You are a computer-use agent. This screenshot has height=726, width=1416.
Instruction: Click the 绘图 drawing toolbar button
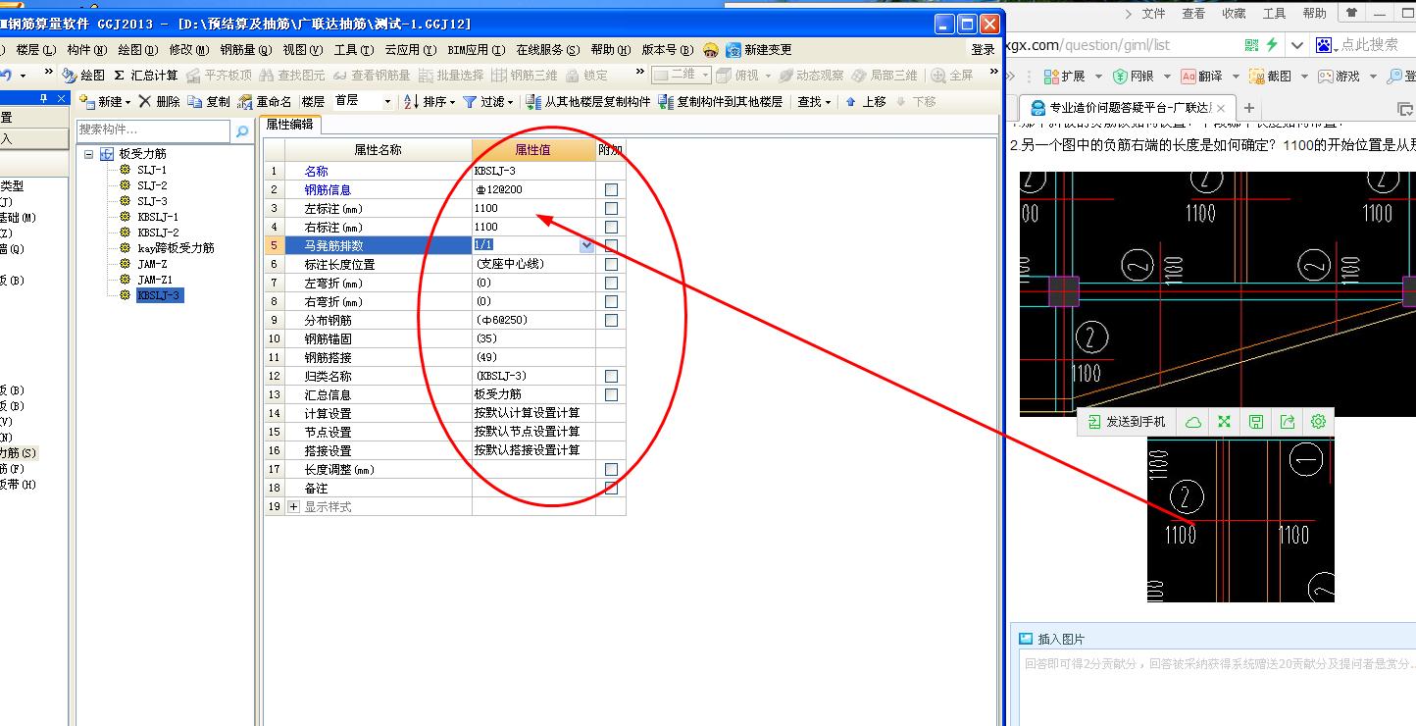point(83,75)
